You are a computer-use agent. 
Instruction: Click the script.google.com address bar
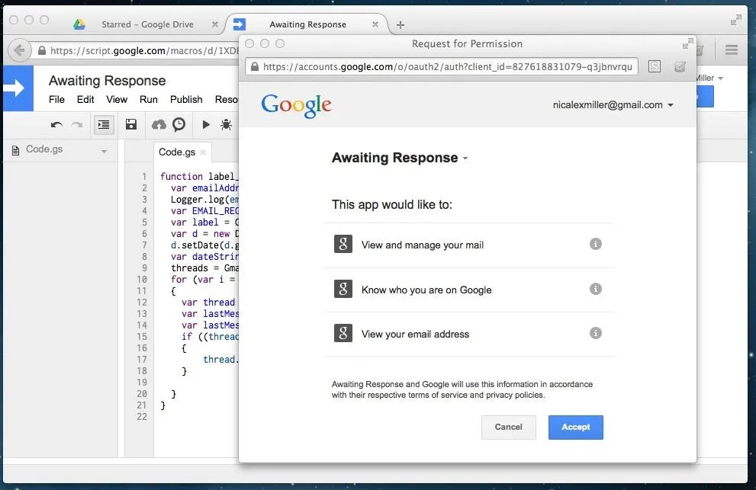(x=136, y=50)
